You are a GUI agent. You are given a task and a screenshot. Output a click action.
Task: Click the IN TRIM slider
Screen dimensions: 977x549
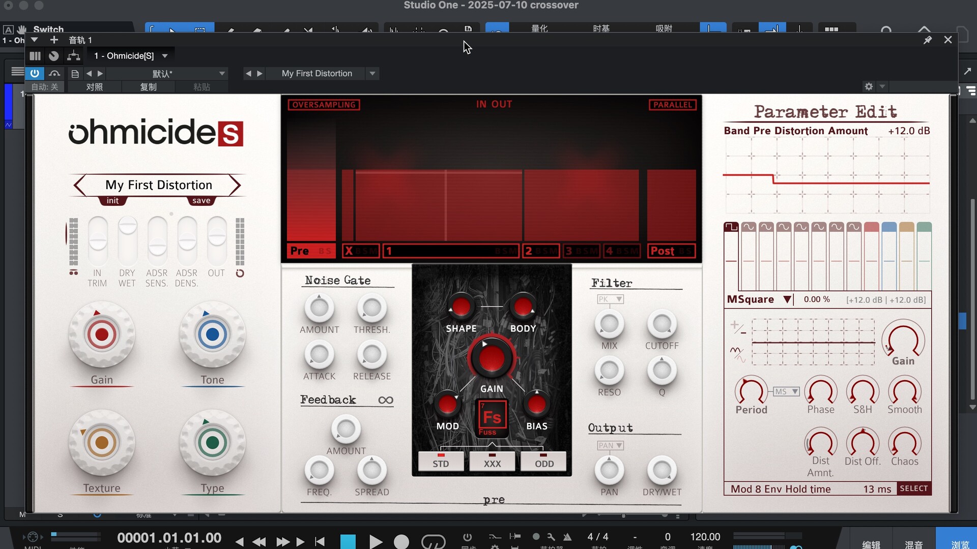click(x=97, y=240)
